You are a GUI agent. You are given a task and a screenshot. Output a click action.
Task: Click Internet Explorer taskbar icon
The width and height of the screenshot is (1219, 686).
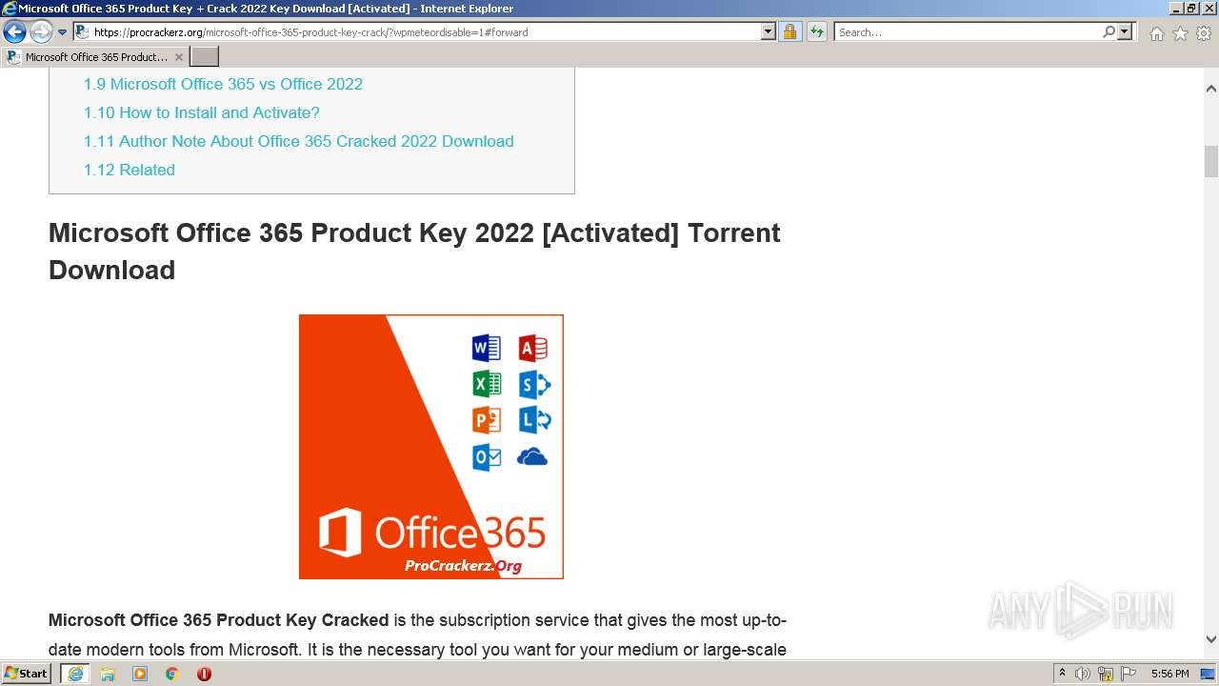pos(74,674)
